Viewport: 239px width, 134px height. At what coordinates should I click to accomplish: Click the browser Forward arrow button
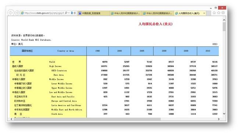click(17, 13)
